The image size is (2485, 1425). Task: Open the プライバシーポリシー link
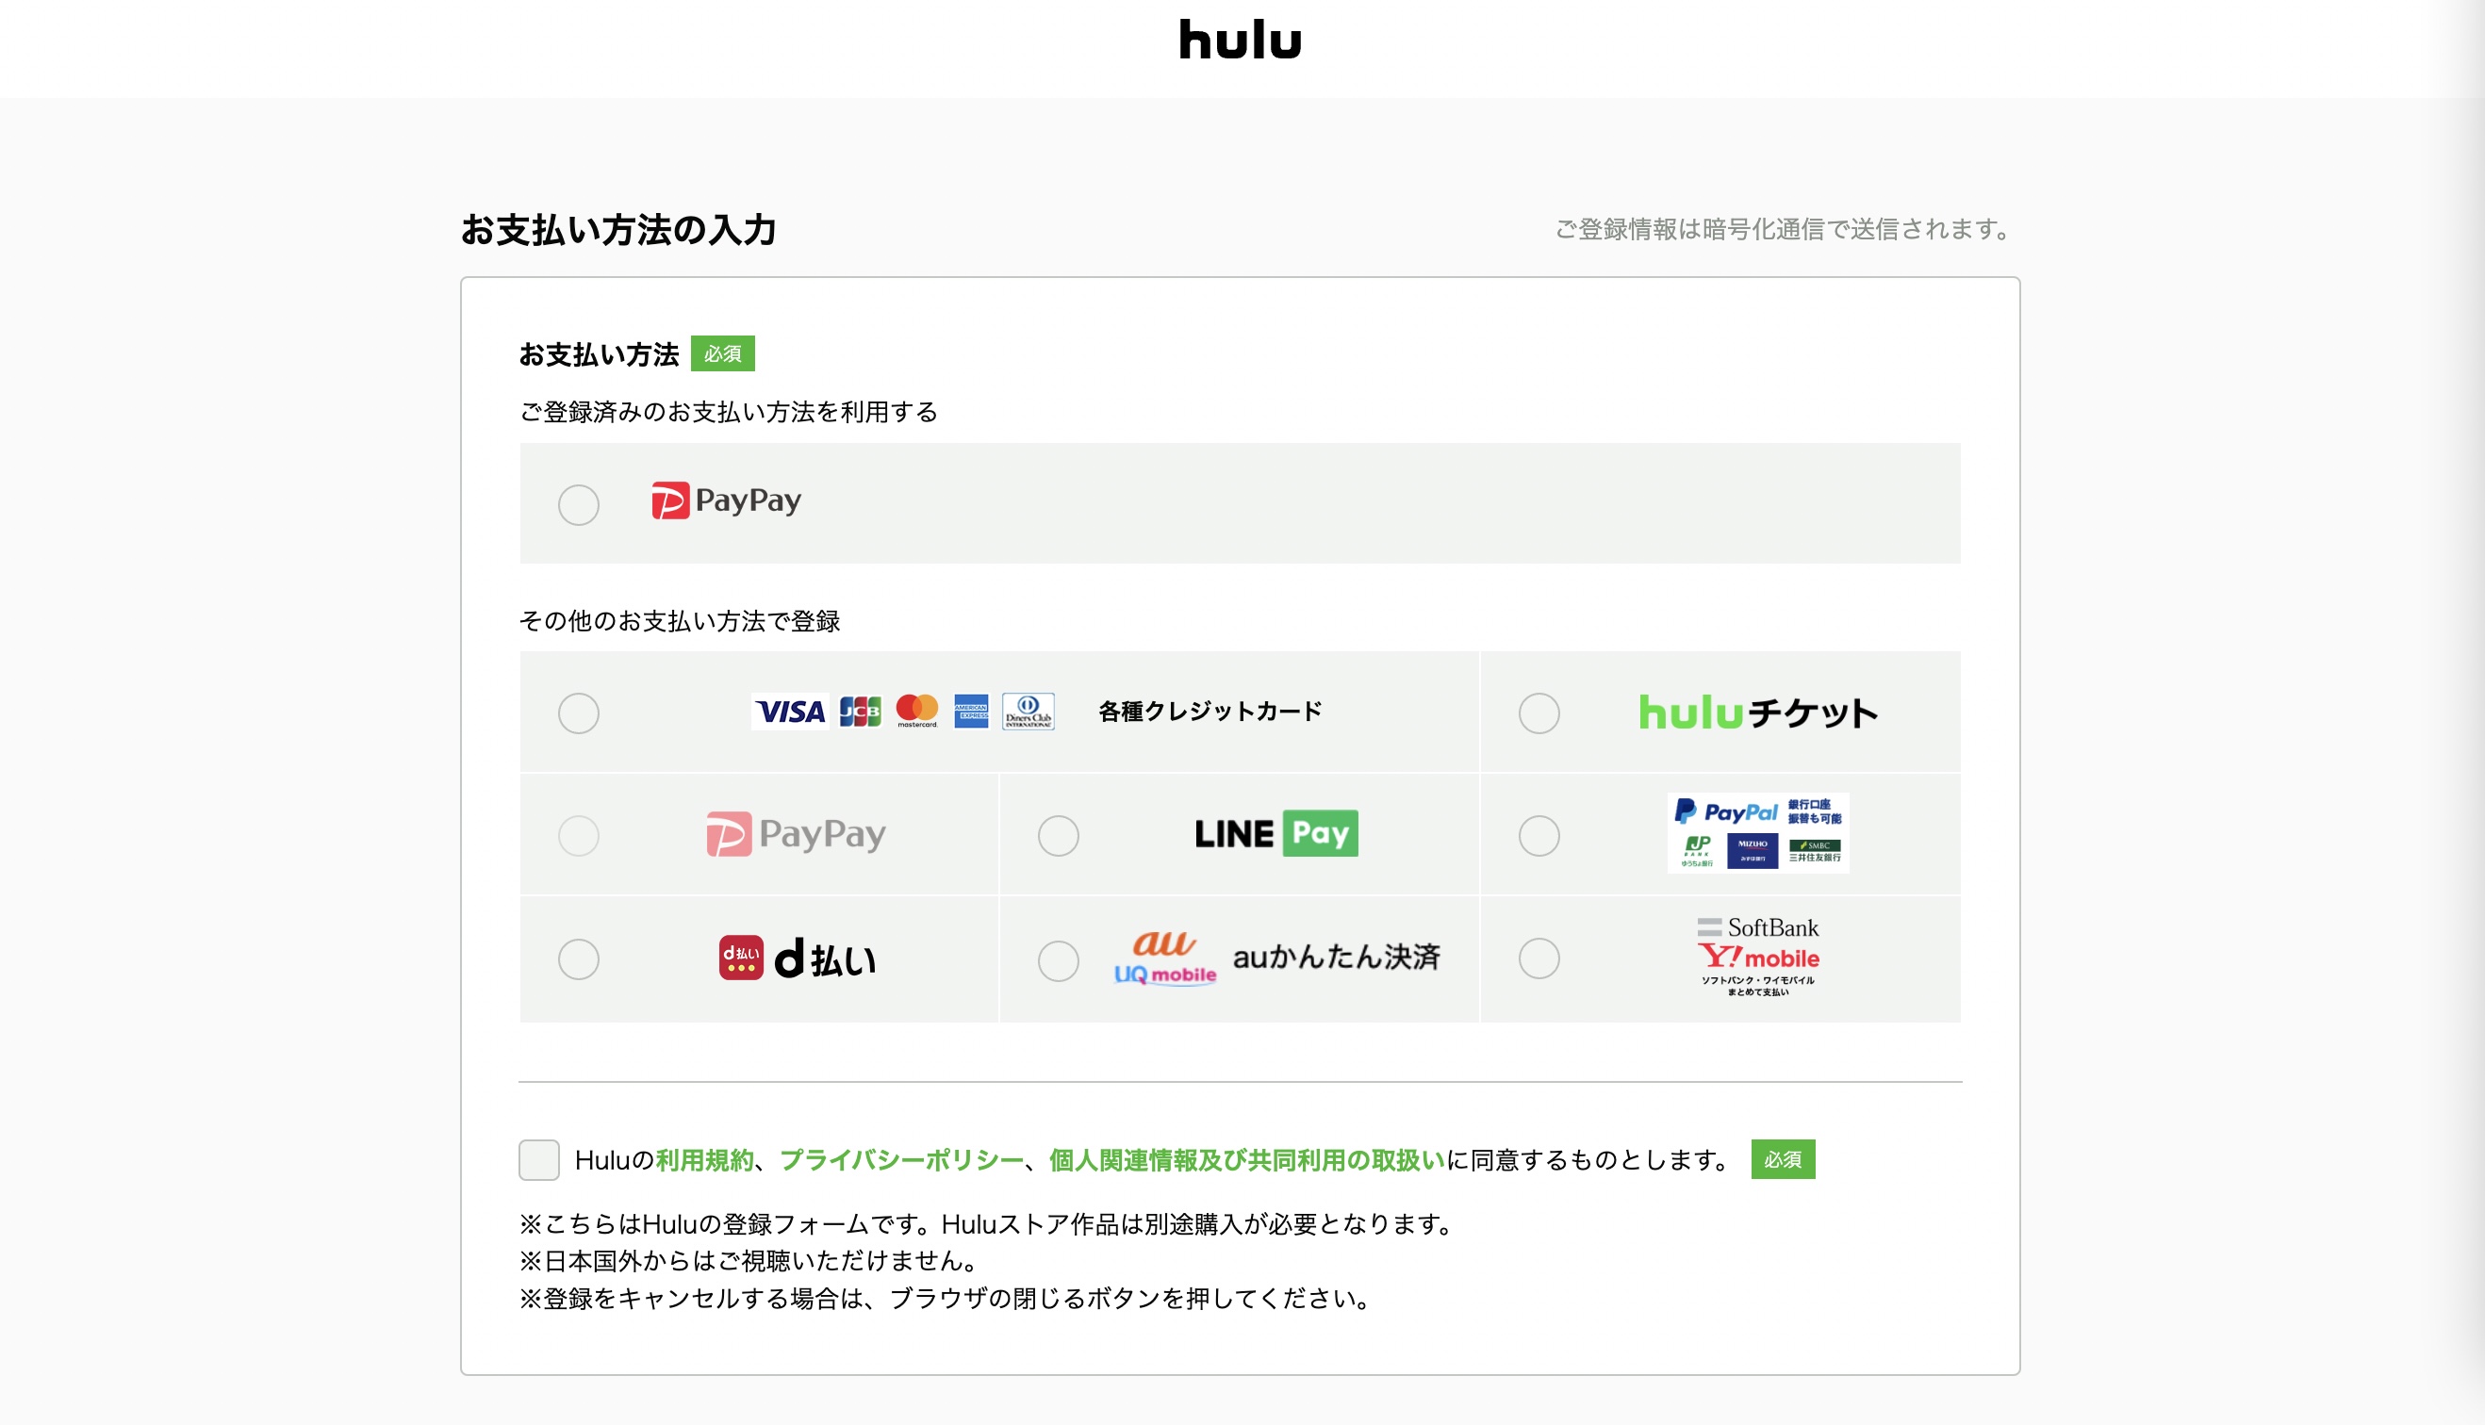[x=901, y=1161]
